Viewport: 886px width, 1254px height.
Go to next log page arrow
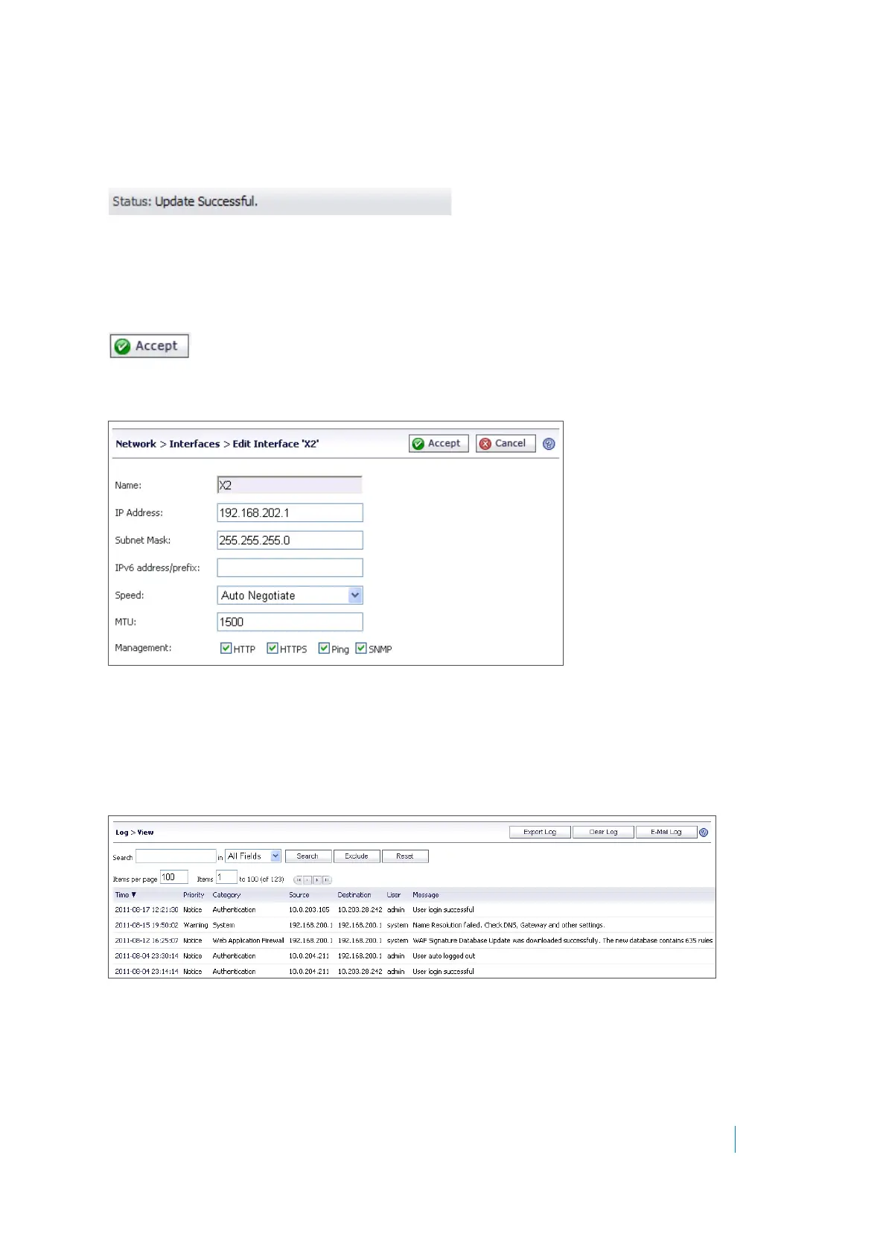tap(317, 879)
